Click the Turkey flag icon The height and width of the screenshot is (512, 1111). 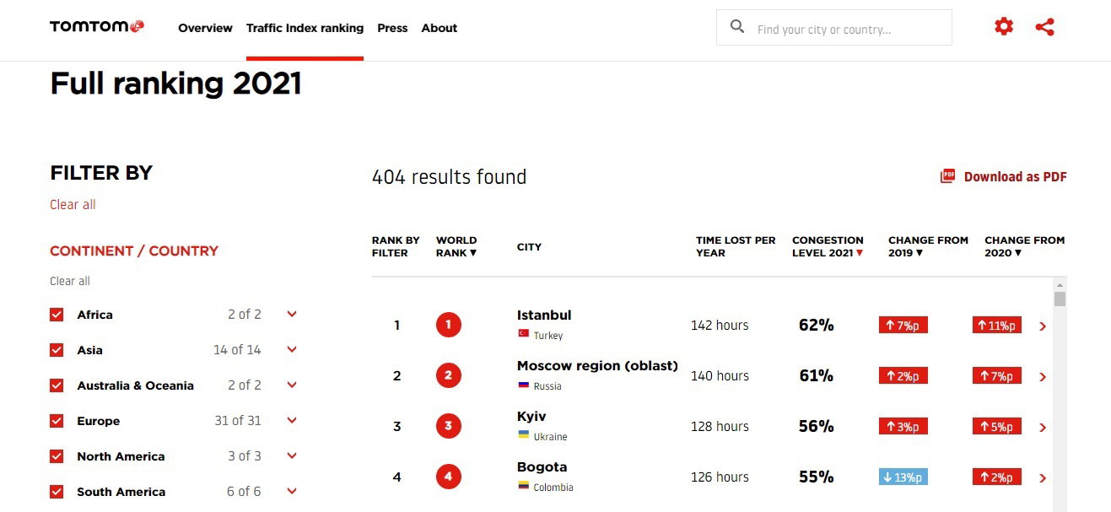(523, 334)
